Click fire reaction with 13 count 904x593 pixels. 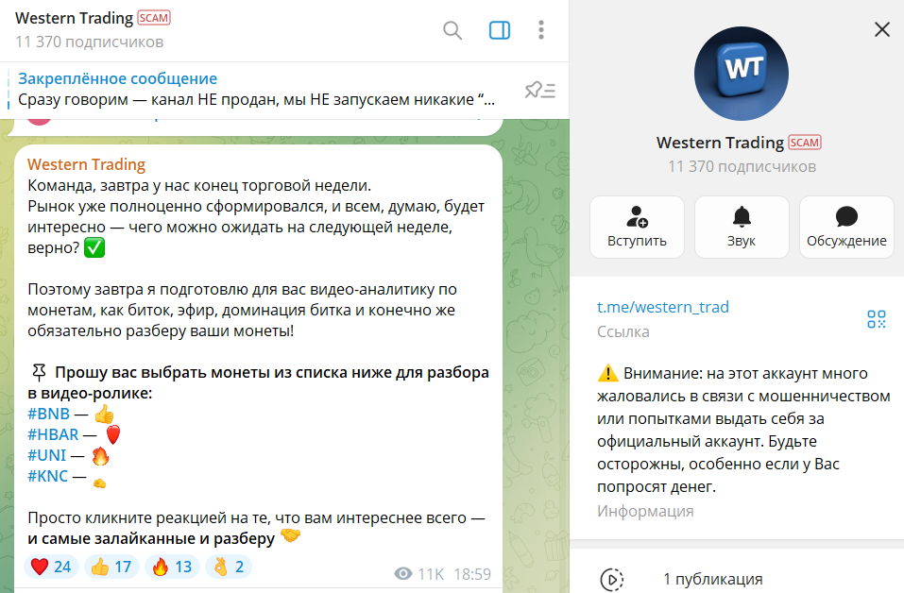point(172,567)
